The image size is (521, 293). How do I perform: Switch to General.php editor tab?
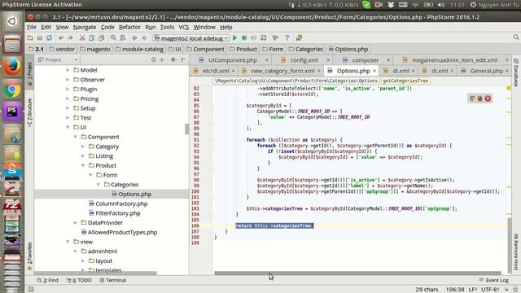(x=486, y=71)
